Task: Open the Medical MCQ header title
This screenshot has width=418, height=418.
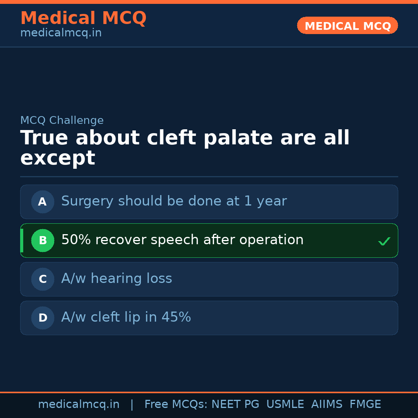Action: coord(83,18)
